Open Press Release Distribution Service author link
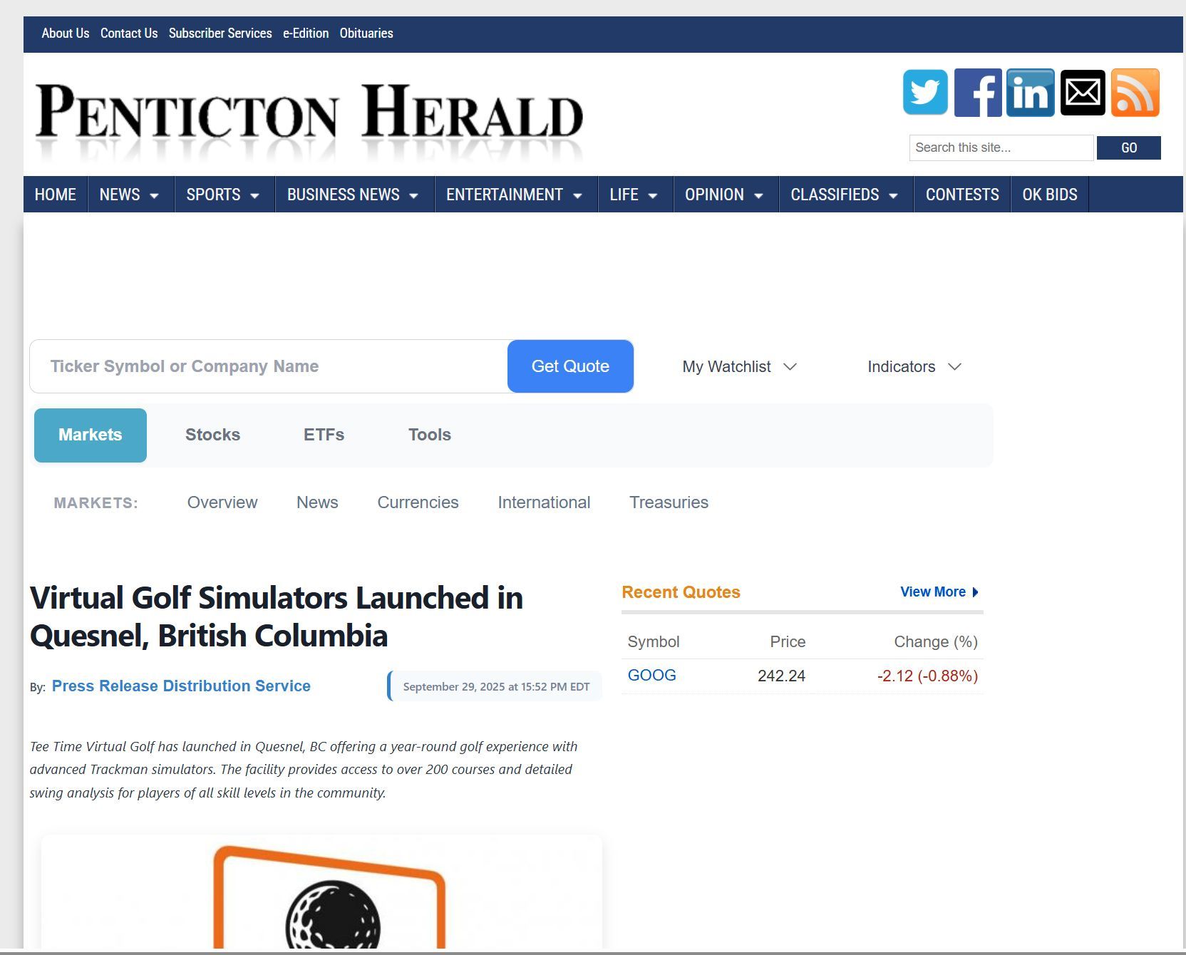This screenshot has height=955, width=1186. (181, 686)
